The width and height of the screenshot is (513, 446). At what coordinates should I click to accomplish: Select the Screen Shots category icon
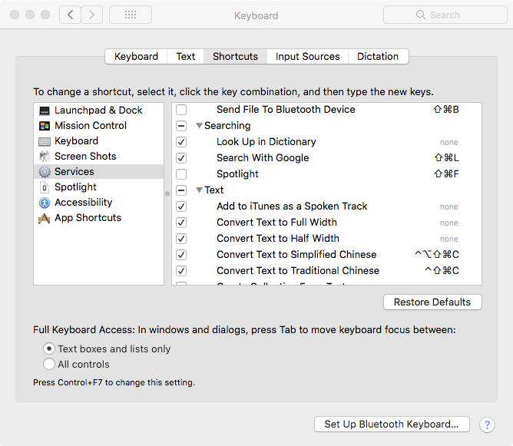click(45, 157)
